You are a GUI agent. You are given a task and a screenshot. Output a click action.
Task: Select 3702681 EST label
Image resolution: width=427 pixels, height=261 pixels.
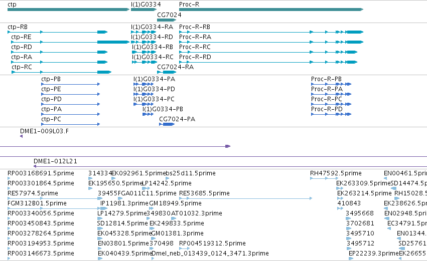(x=360, y=224)
